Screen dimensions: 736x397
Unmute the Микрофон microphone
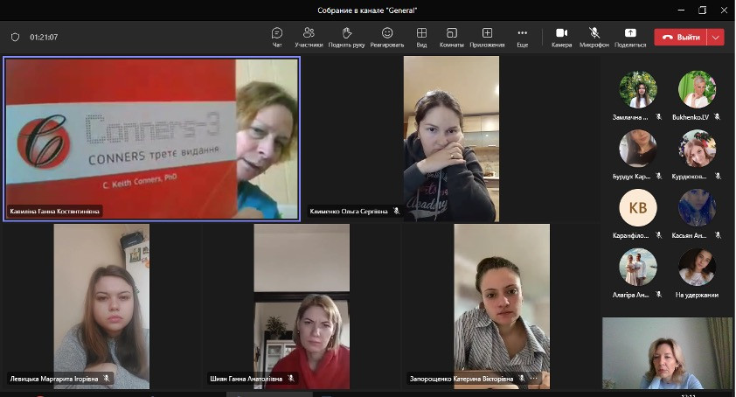594,37
